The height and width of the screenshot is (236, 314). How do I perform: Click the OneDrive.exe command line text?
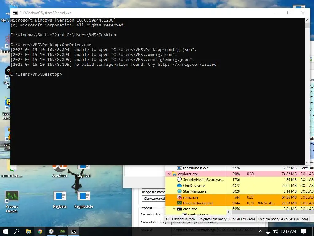point(76,45)
